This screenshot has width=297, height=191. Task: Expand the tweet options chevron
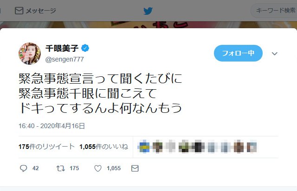(x=274, y=54)
